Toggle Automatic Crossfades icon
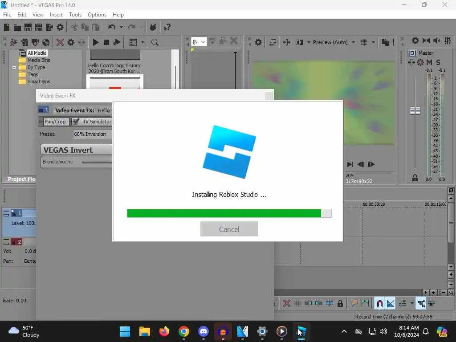This screenshot has height=342, width=456. [x=391, y=304]
